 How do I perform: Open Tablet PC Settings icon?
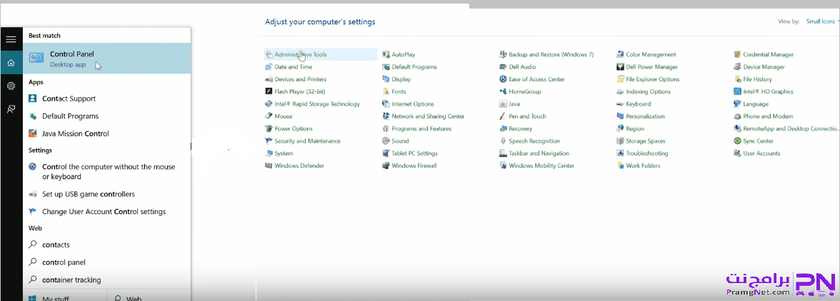[386, 153]
